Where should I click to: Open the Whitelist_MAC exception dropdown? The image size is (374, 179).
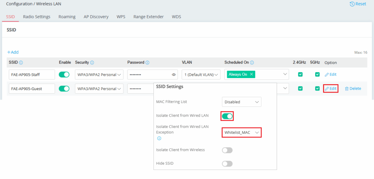(x=241, y=133)
